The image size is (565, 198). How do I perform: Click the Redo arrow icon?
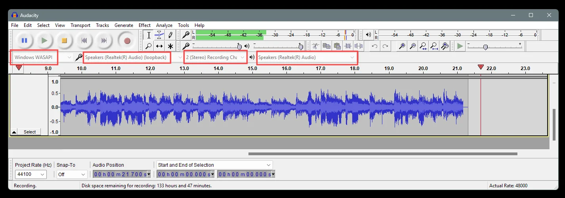click(385, 46)
